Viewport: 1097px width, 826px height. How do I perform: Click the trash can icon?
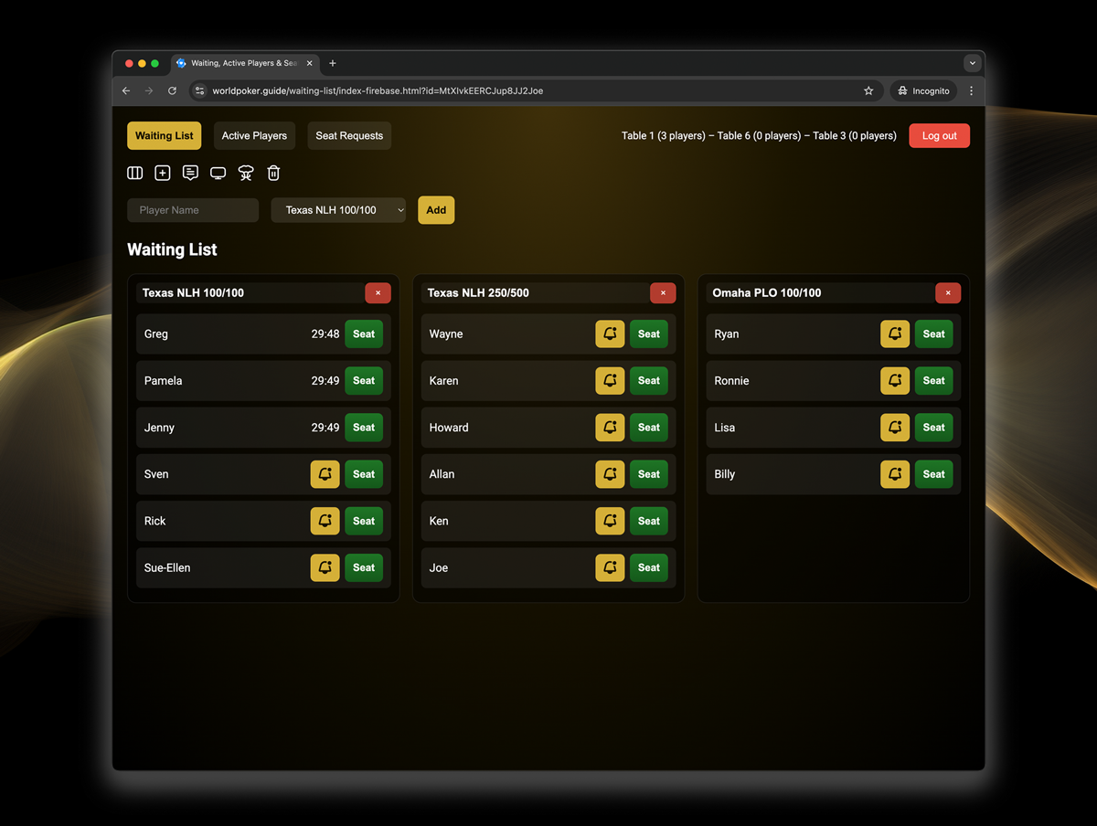point(273,173)
